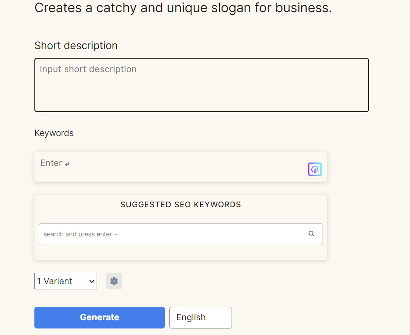Click the Keywords label
The image size is (410, 335).
point(54,133)
